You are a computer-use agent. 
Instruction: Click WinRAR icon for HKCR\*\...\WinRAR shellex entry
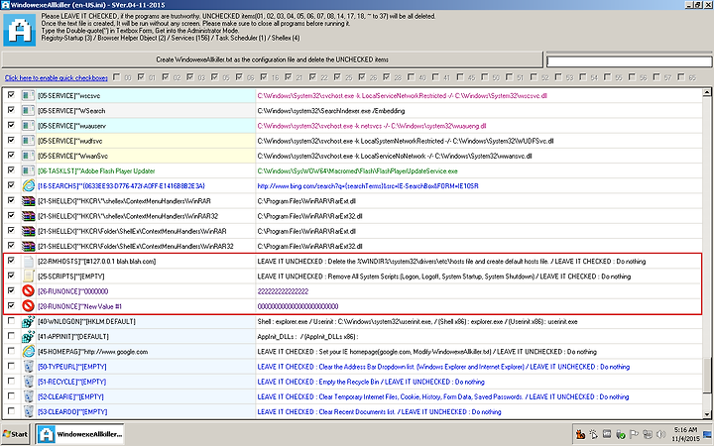[28, 200]
